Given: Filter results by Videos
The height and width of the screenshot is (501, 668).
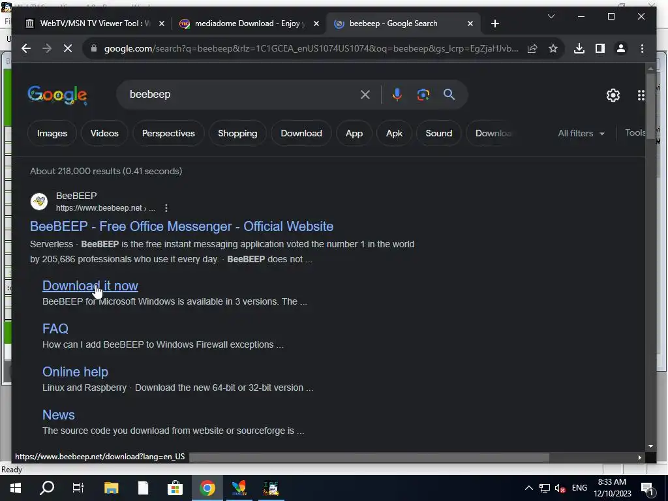Looking at the screenshot, I should tap(104, 133).
